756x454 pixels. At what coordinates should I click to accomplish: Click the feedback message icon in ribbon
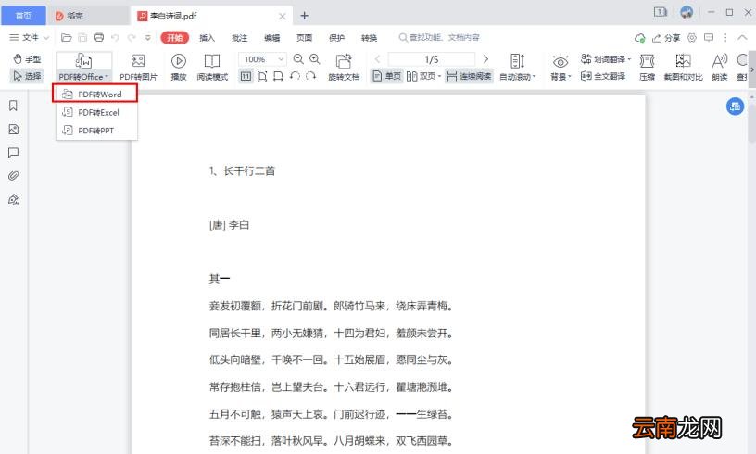[709, 37]
